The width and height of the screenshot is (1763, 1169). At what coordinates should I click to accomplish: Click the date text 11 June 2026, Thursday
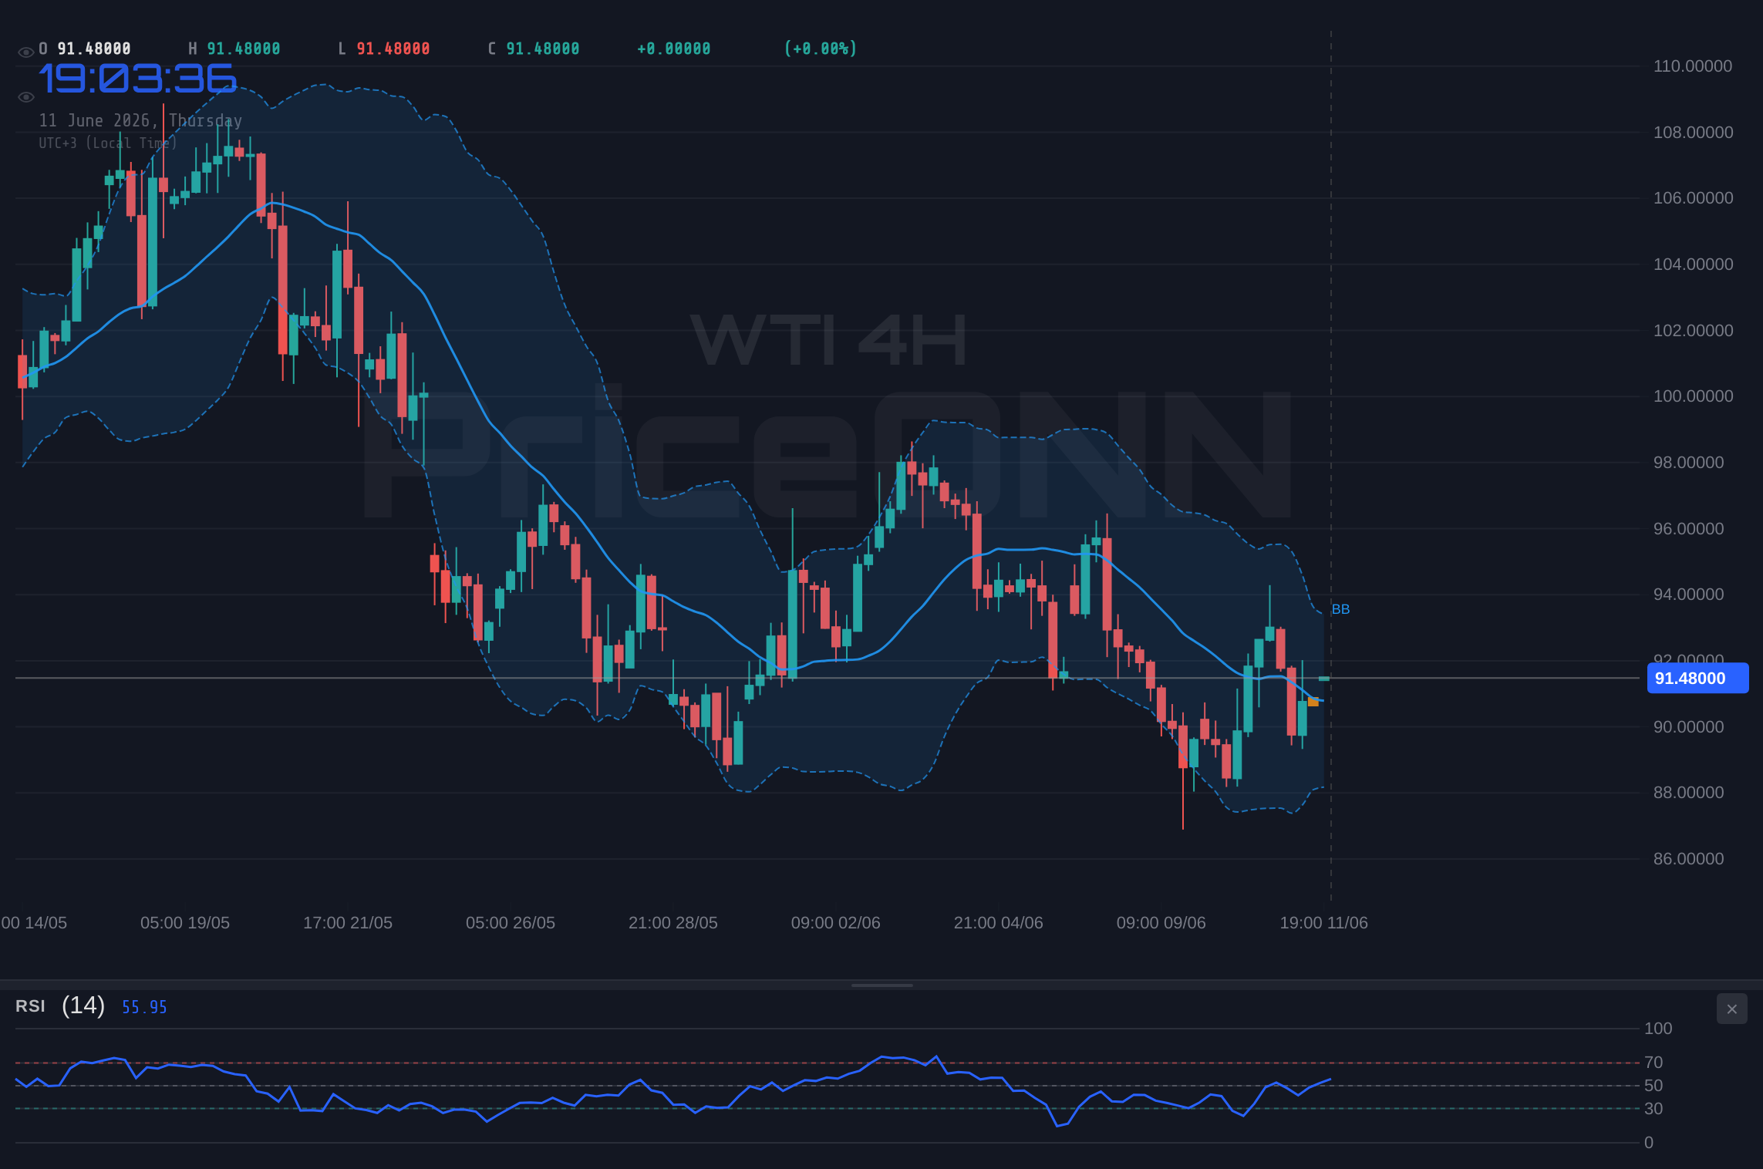click(140, 120)
